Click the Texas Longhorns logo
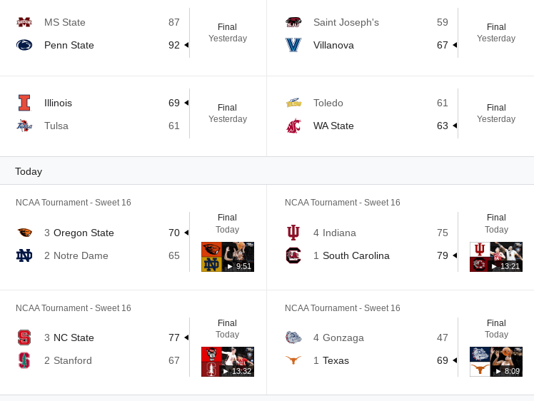Viewport: 534px width, 401px height. pos(293,360)
